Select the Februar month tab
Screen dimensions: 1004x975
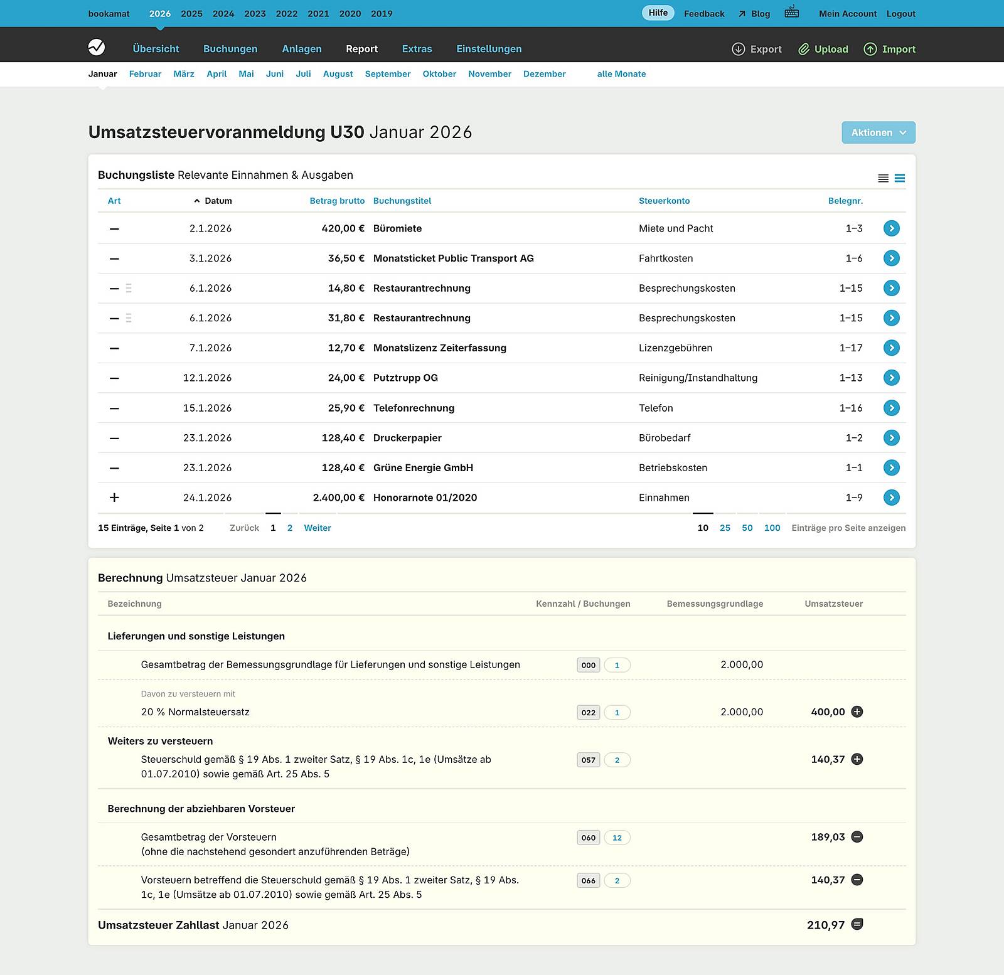pyautogui.click(x=145, y=74)
